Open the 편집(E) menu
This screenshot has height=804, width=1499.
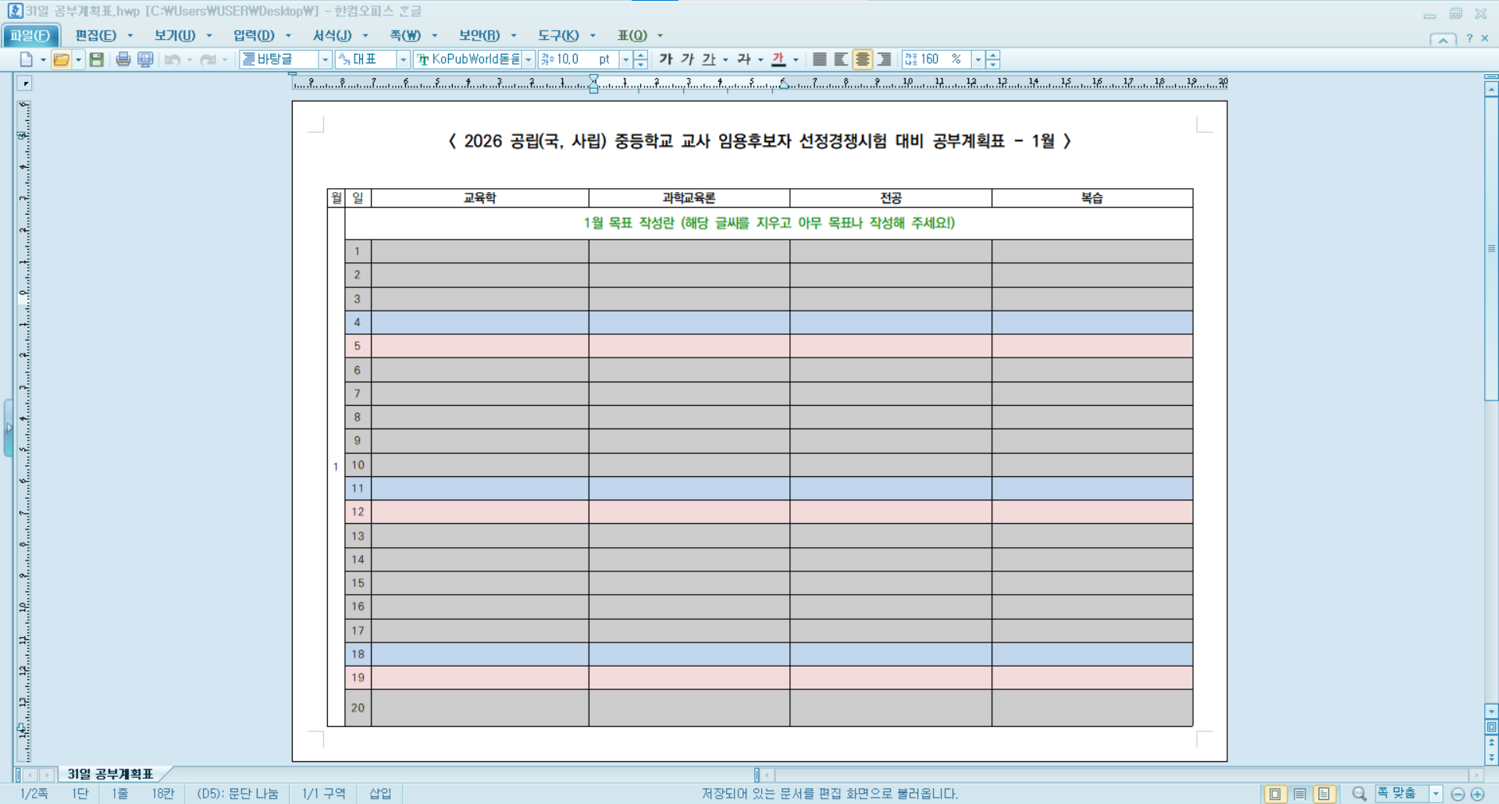tap(96, 35)
